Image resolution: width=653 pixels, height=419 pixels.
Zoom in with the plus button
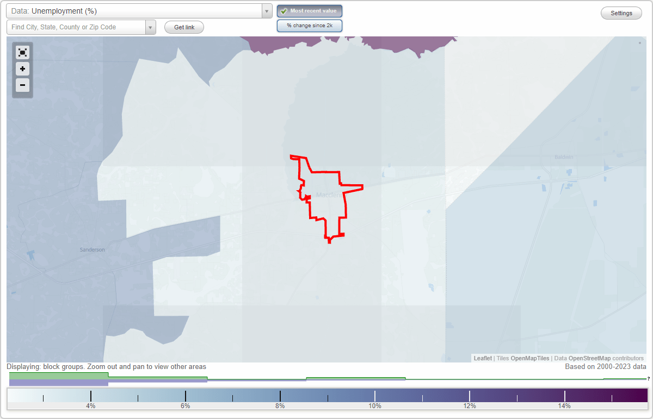point(22,69)
